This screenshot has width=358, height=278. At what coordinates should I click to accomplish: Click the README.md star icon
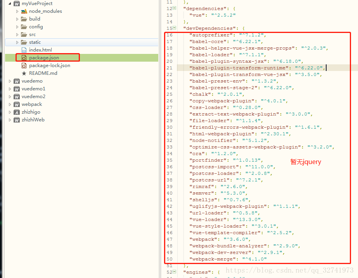point(24,74)
